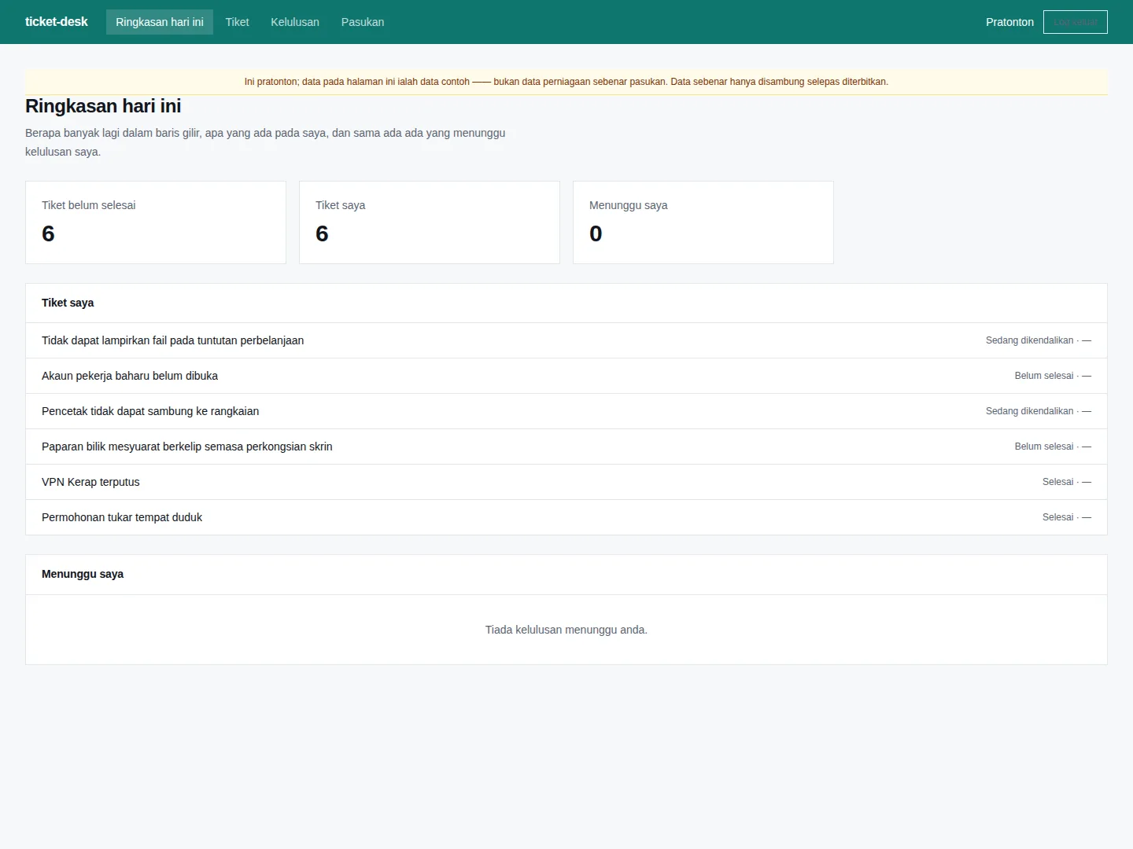Click the Pratonton user label

tap(1009, 22)
